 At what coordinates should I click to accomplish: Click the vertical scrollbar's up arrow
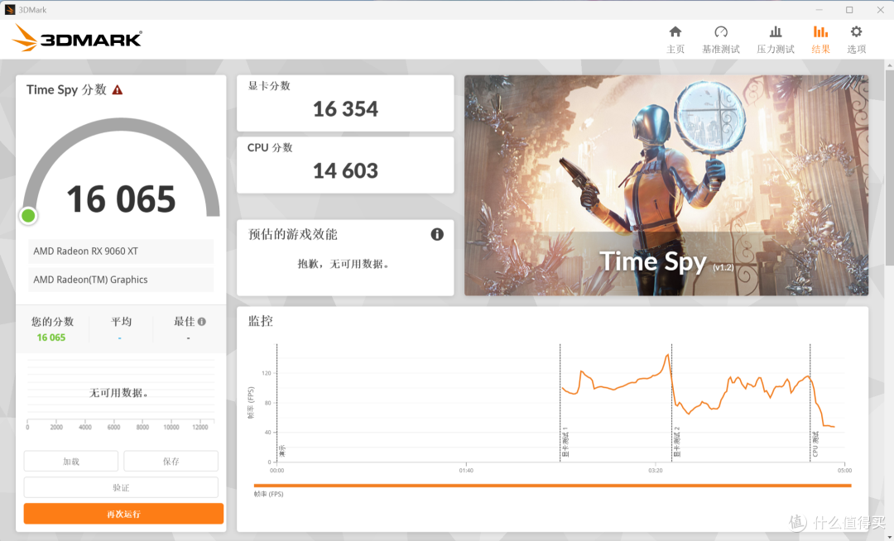(x=889, y=66)
